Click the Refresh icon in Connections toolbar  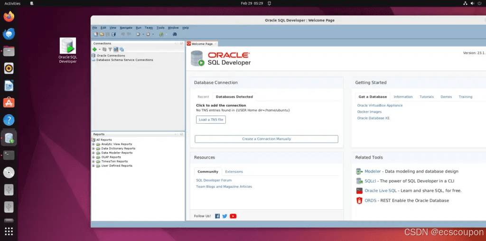coord(104,49)
